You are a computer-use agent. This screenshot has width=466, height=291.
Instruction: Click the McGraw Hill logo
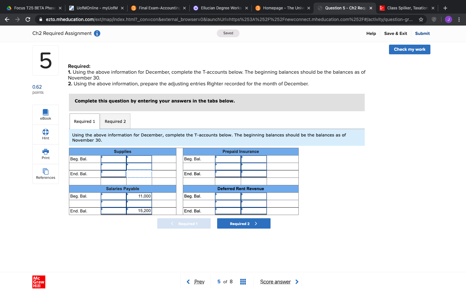(39, 282)
